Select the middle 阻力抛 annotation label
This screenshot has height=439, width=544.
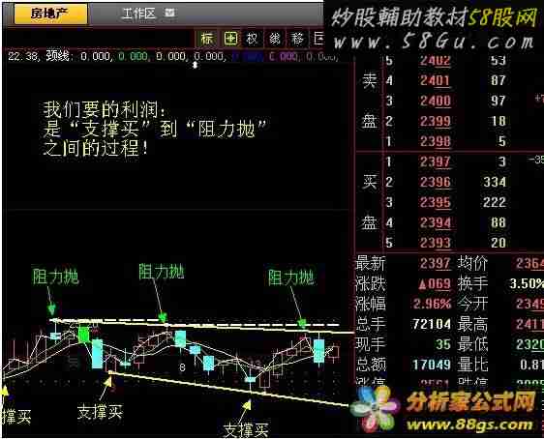click(x=162, y=272)
